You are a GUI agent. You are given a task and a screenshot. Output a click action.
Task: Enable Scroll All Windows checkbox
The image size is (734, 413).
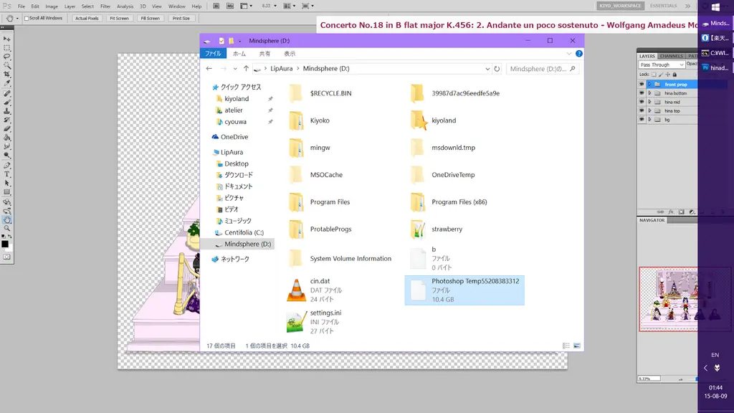(27, 18)
